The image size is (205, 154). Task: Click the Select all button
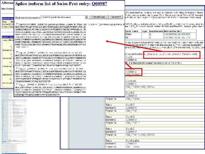click(x=116, y=17)
